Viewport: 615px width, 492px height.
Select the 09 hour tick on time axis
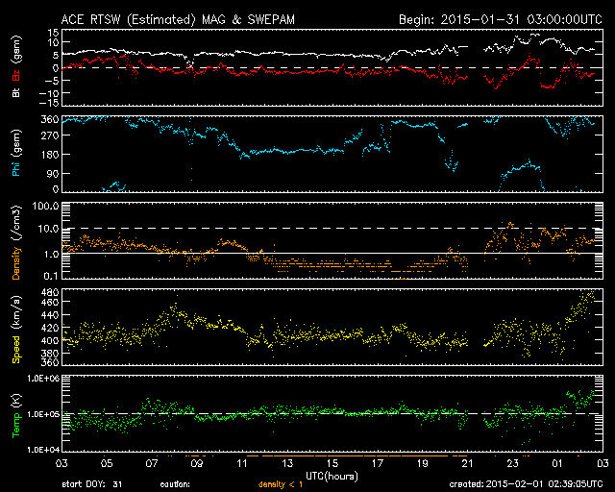(197, 463)
